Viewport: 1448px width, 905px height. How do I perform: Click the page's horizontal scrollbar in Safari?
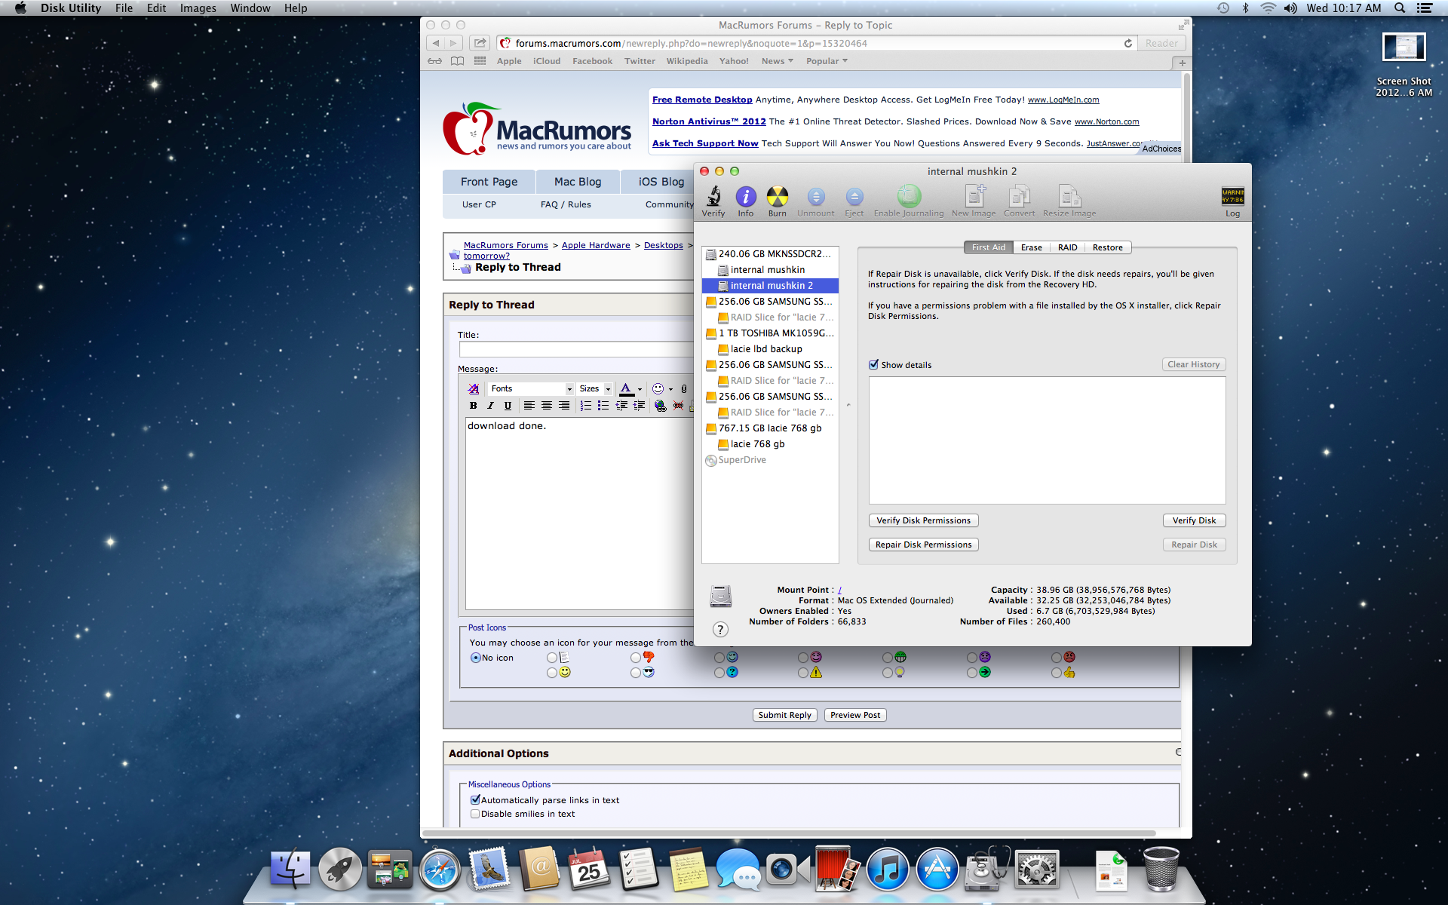pos(788,833)
